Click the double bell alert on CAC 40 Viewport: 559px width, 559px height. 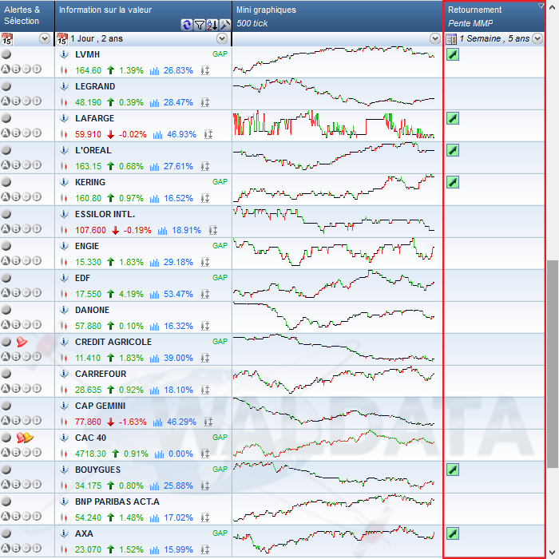coord(25,438)
